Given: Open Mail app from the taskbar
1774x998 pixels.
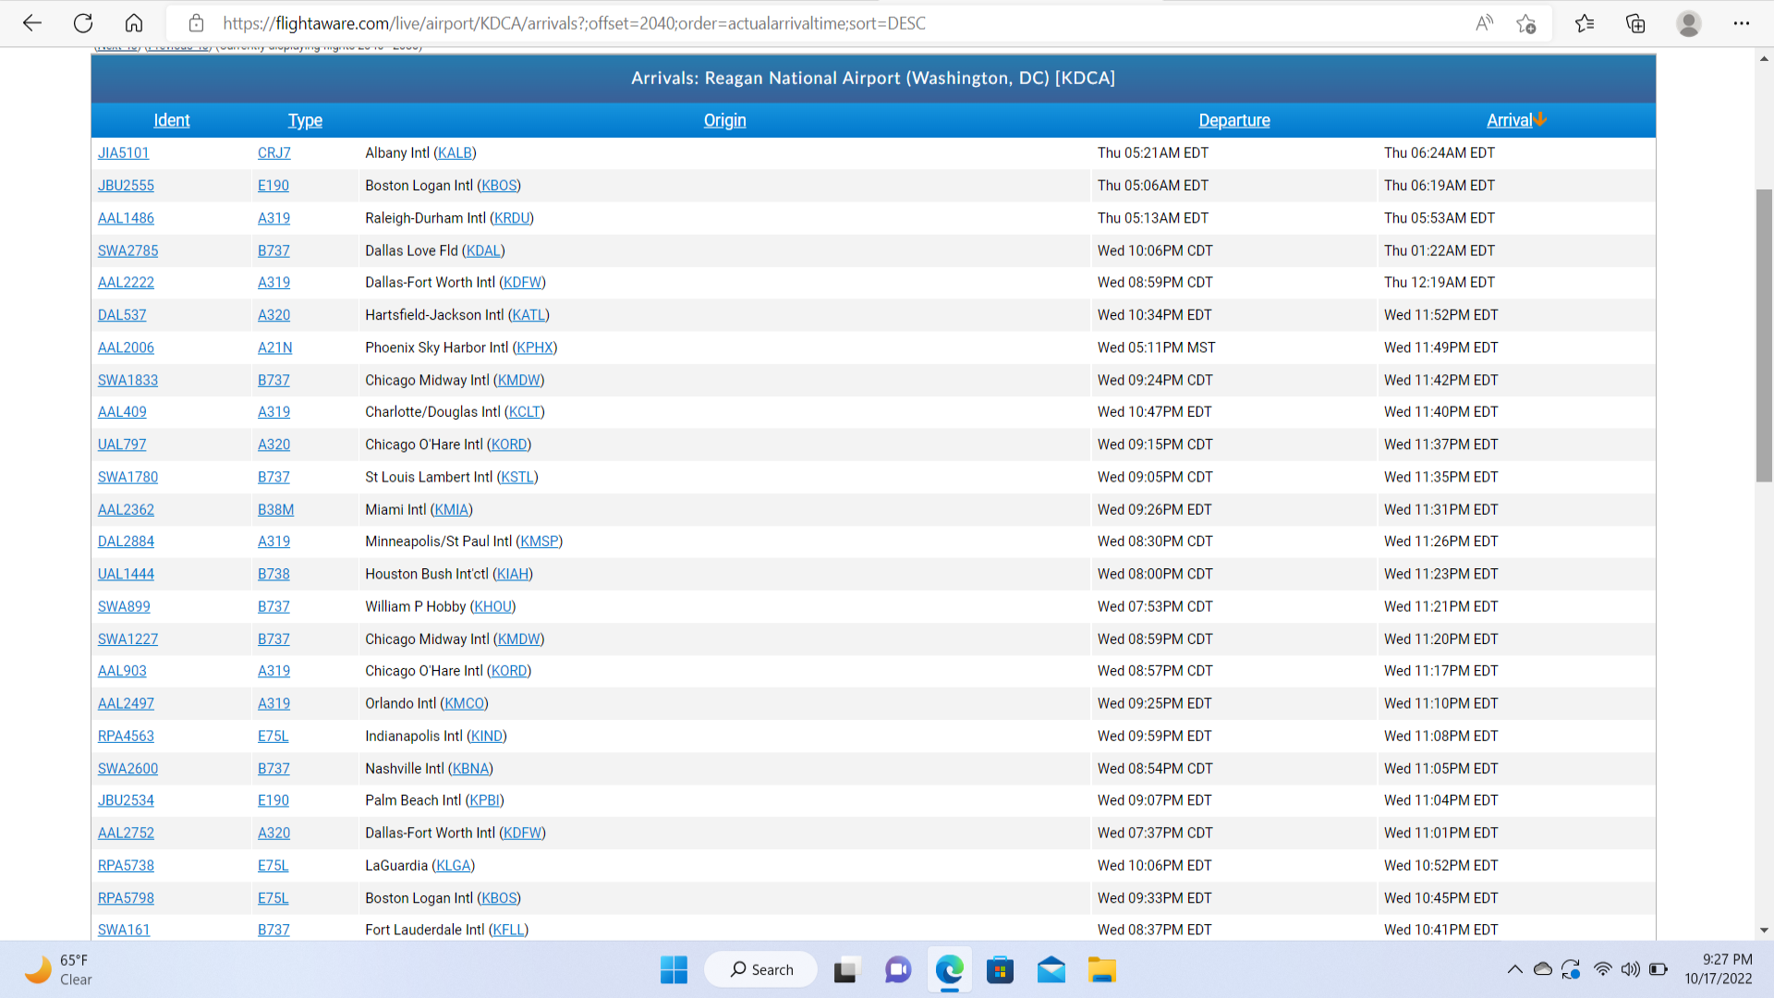Looking at the screenshot, I should pyautogui.click(x=1051, y=969).
